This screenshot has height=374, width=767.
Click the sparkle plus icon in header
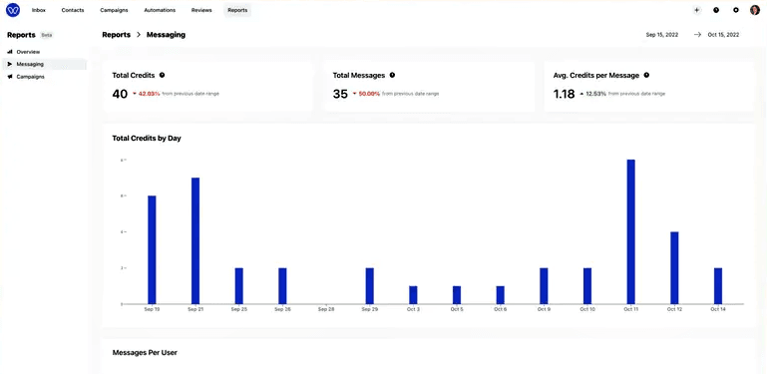(696, 10)
